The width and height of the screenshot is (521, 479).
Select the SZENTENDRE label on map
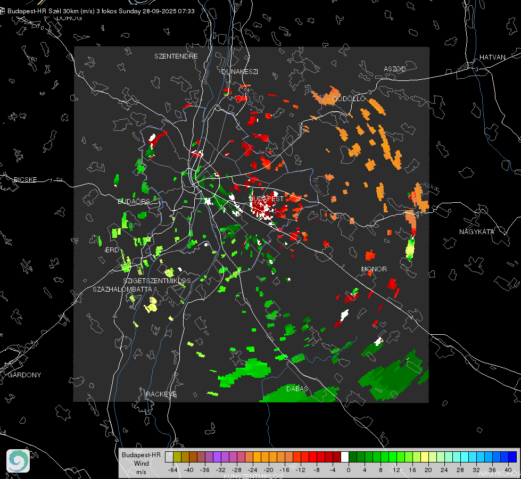click(176, 56)
